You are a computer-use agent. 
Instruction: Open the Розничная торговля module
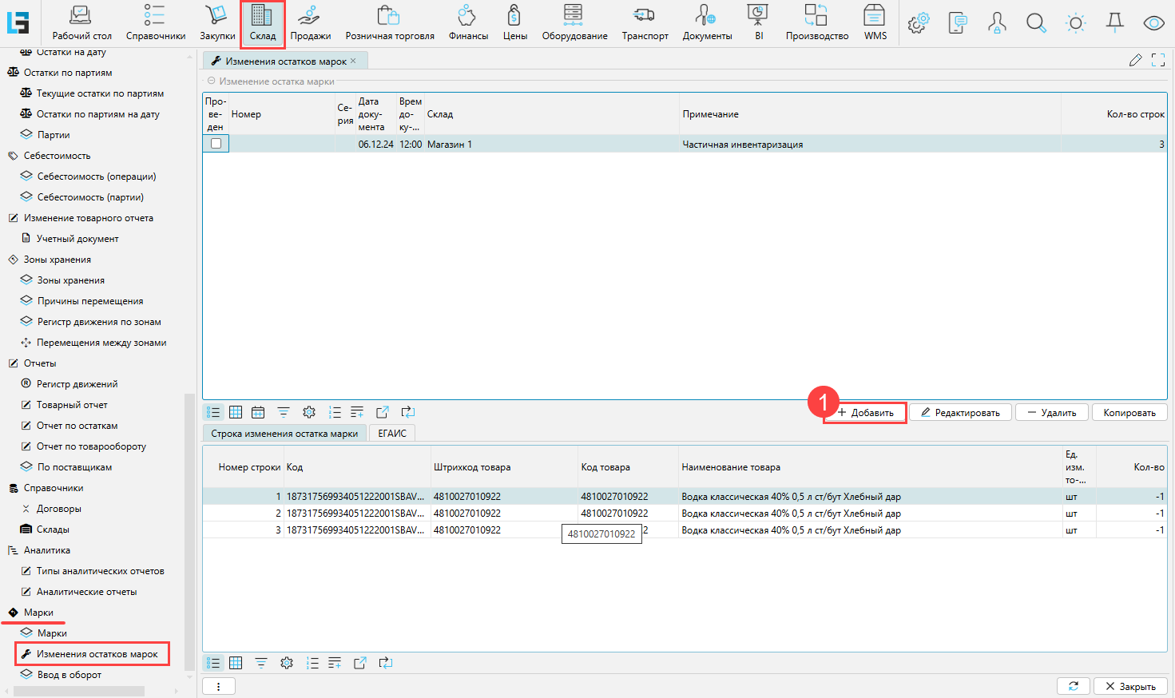point(389,23)
